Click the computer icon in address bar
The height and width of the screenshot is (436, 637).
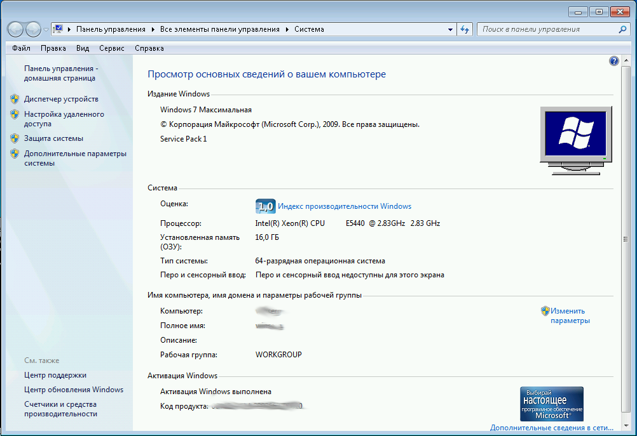coord(58,29)
